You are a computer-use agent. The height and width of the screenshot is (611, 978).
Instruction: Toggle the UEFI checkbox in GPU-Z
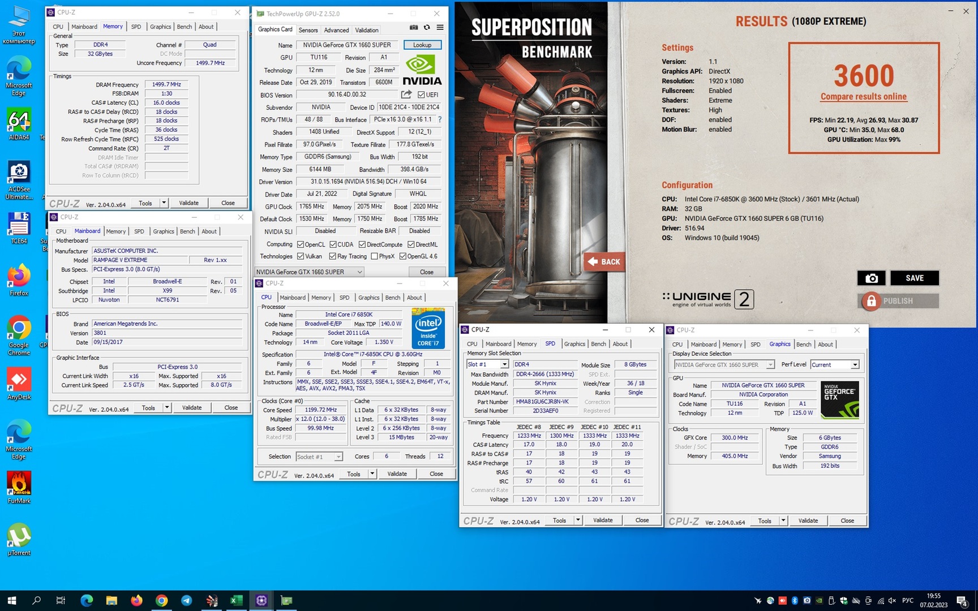[x=421, y=94]
